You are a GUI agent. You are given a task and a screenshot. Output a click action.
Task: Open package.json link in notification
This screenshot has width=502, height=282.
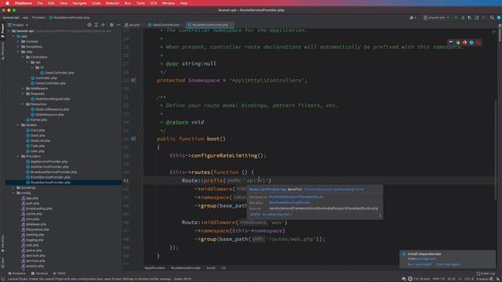click(x=426, y=258)
